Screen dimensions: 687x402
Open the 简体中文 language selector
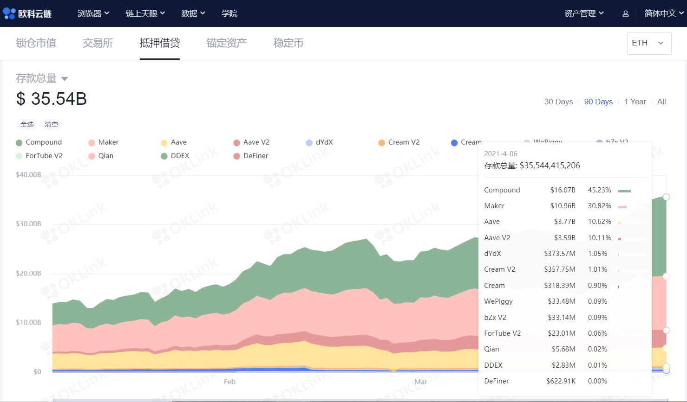[664, 13]
